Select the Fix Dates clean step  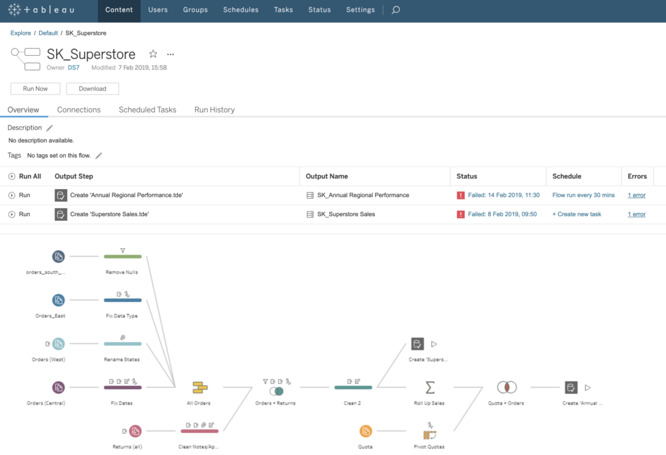click(123, 387)
